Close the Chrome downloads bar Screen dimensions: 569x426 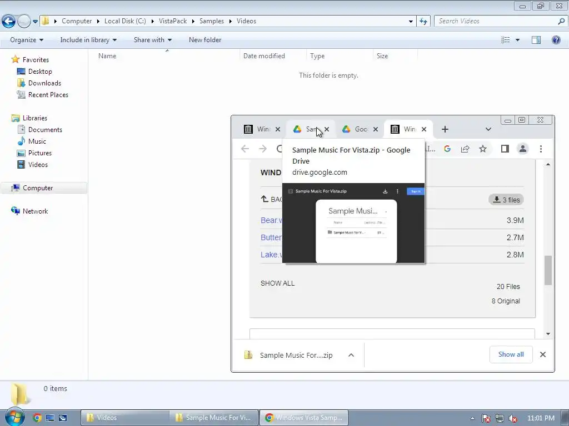(x=542, y=354)
